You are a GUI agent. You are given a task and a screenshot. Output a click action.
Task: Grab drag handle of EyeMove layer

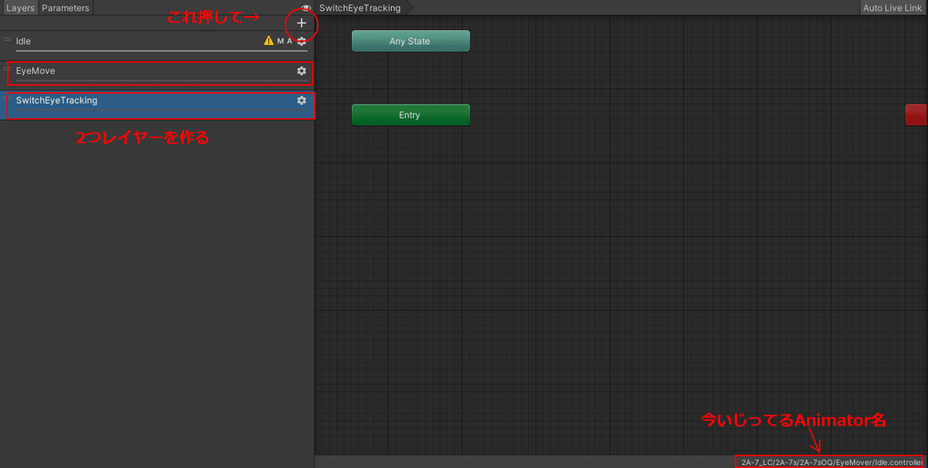(x=7, y=69)
